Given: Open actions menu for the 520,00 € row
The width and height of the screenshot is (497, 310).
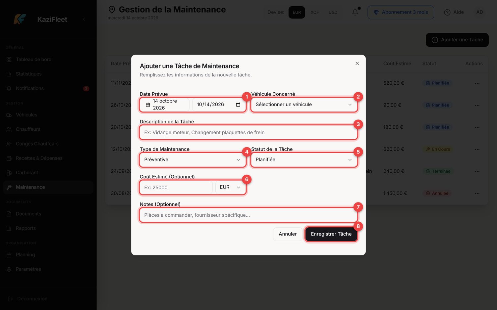Looking at the screenshot, I should click(477, 83).
